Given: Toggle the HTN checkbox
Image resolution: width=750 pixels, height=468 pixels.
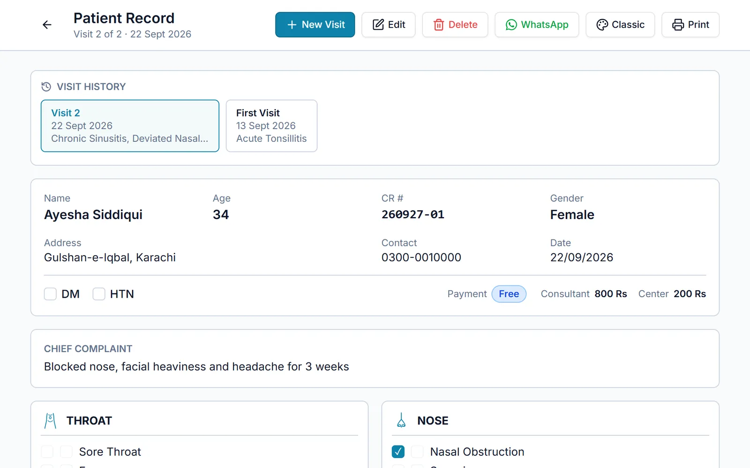Looking at the screenshot, I should [x=99, y=294].
